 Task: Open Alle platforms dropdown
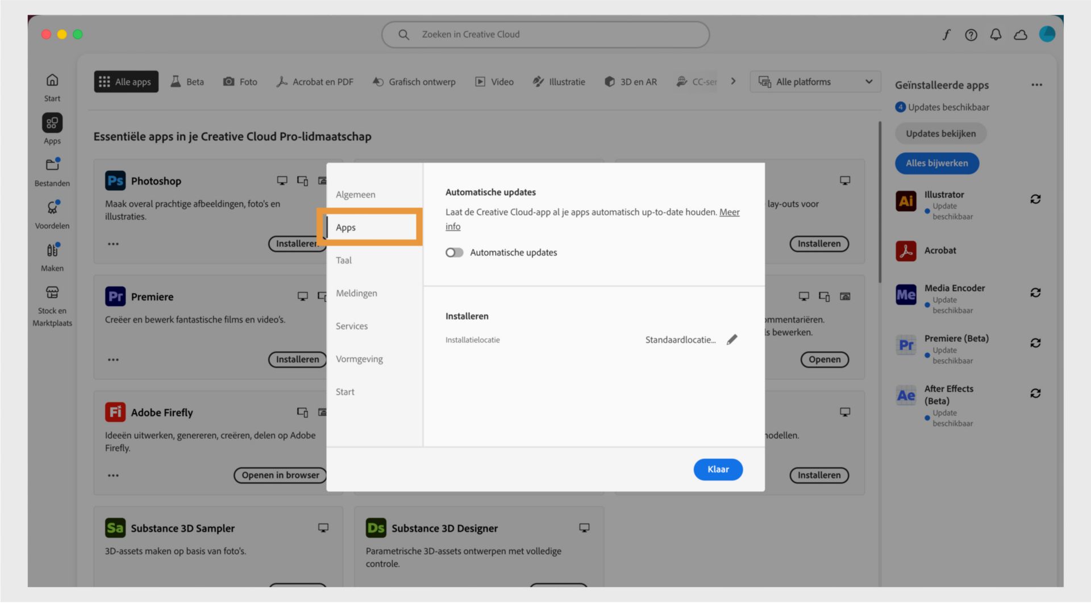click(x=815, y=82)
